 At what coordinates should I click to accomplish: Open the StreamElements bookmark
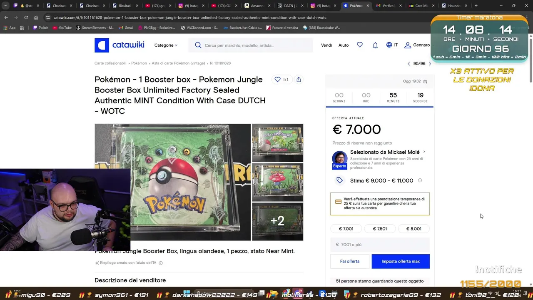[95, 28]
